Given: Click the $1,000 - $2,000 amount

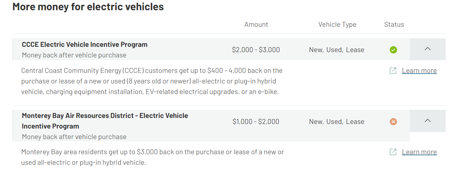Looking at the screenshot, I should (256, 122).
